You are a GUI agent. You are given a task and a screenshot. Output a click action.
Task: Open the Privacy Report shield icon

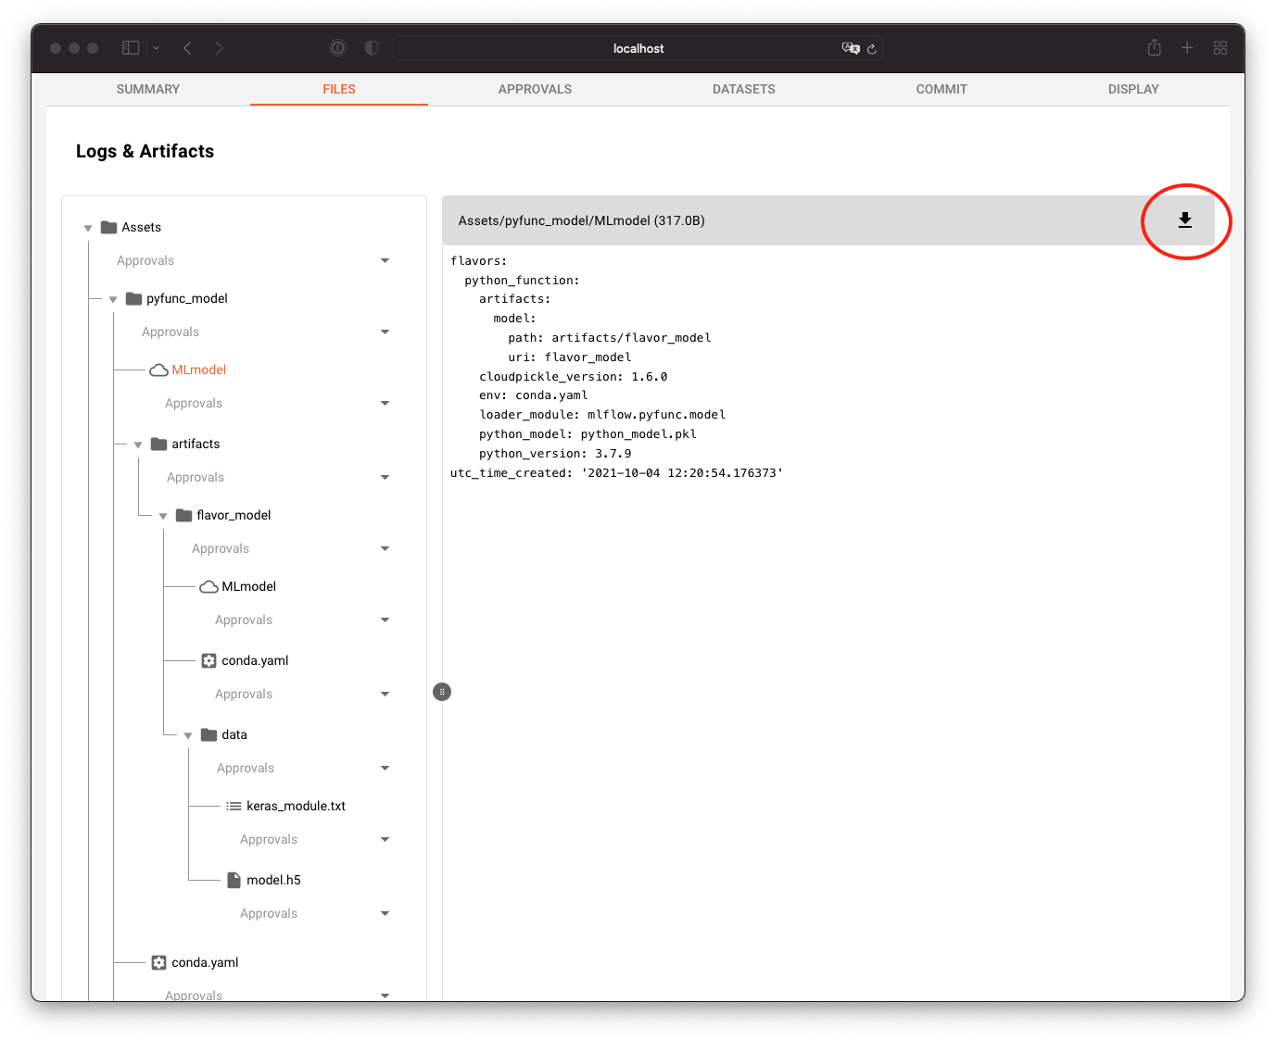tap(372, 48)
